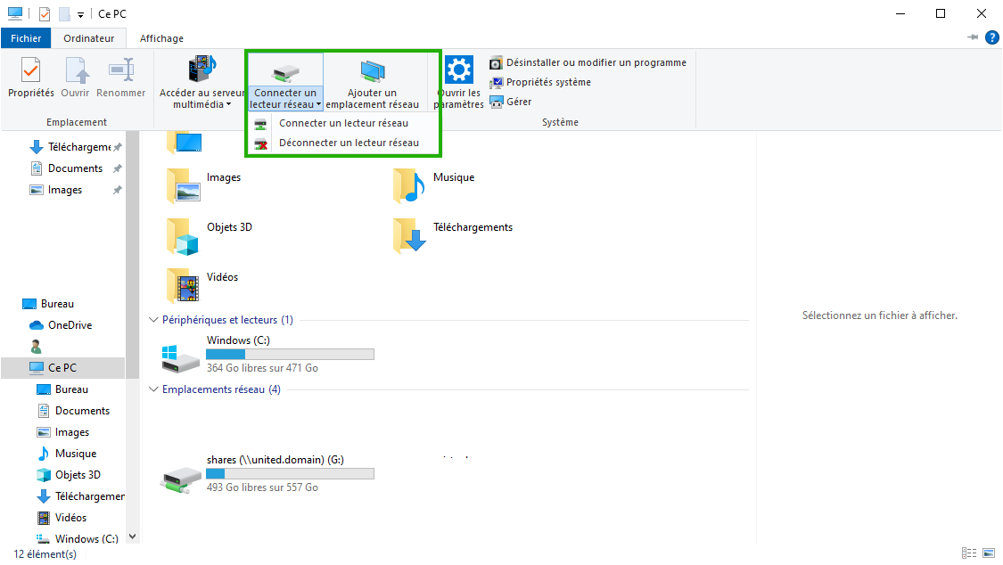Choose Connecter un lecteur réseau menu entry
The image size is (1003, 565).
click(343, 123)
